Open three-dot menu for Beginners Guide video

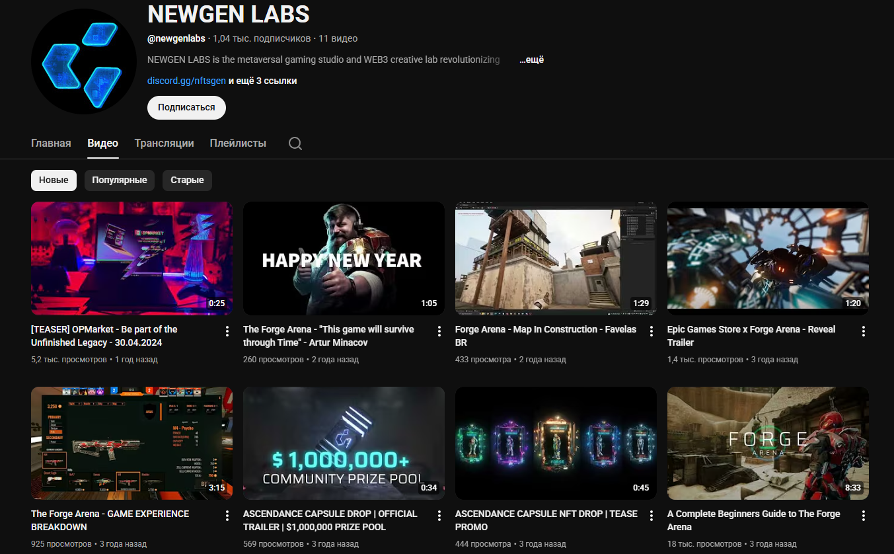tap(864, 515)
